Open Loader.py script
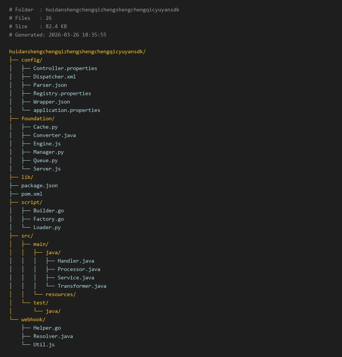Viewport: 342px width, 357px height. [x=47, y=227]
